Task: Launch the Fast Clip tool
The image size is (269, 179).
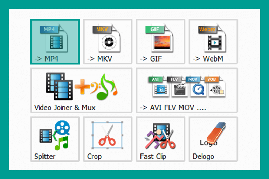Action: [x=160, y=139]
